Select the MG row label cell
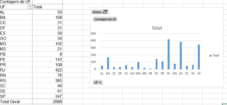 [16, 44]
